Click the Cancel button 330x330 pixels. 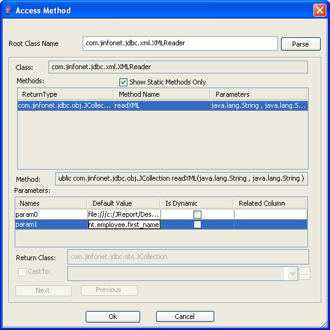click(185, 317)
